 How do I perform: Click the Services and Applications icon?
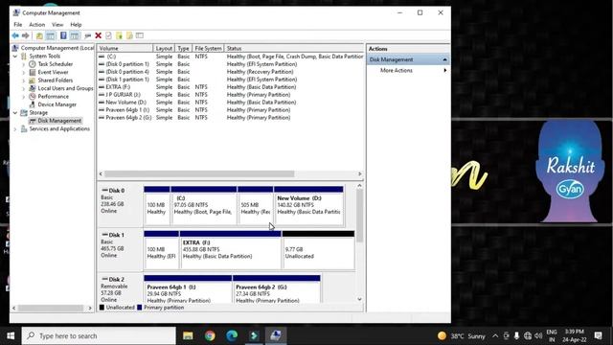tap(24, 128)
